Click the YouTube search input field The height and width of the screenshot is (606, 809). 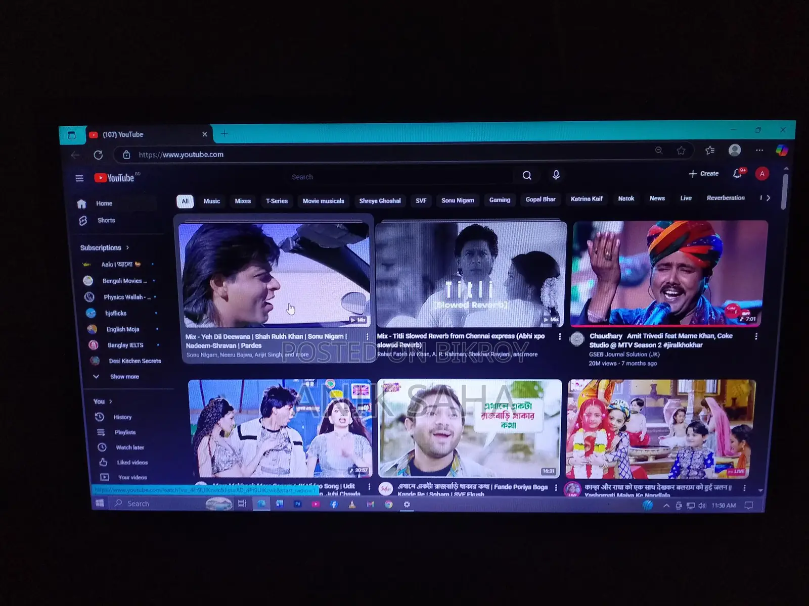tap(399, 177)
